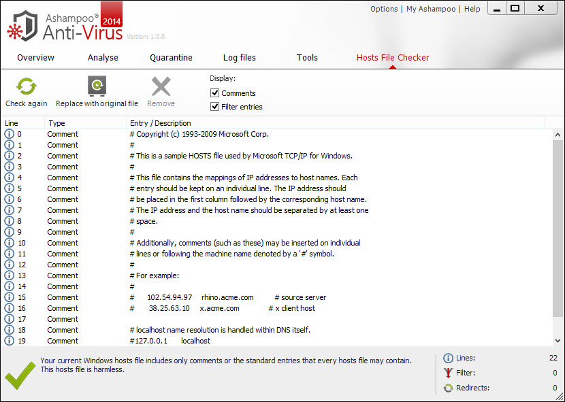Click info icon on line 16 row
565x402 pixels.
(x=9, y=308)
